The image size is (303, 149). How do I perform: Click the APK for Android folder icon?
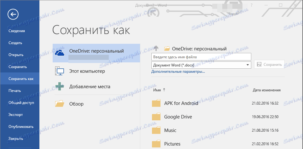[156, 103]
